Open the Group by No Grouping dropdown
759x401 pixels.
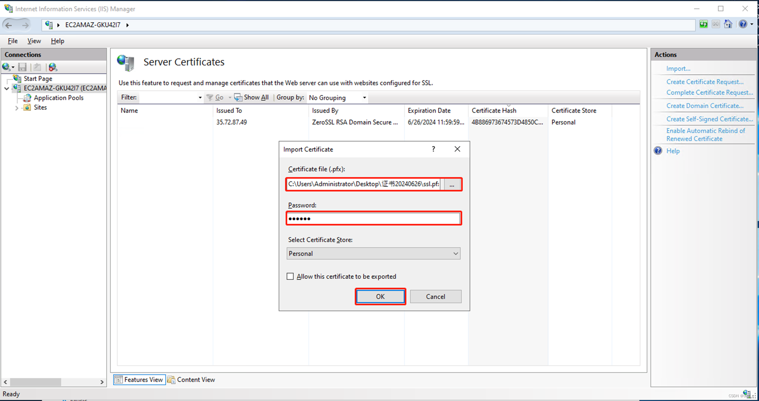(337, 98)
